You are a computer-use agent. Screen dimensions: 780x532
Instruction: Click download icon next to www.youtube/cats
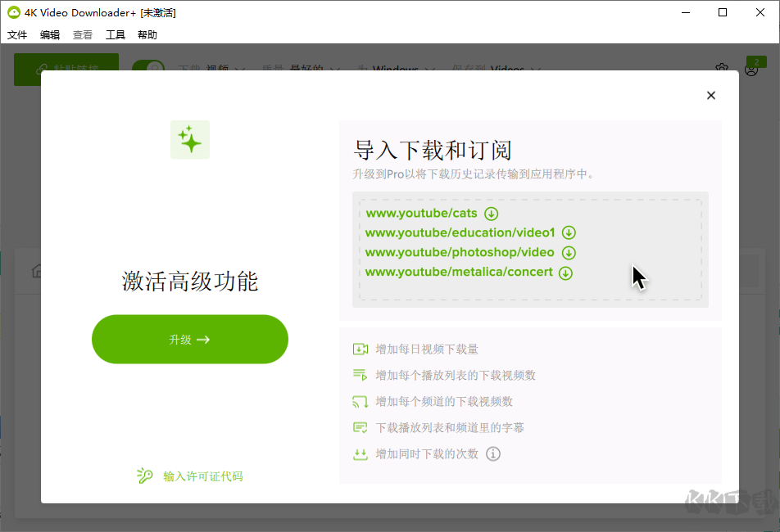coord(492,214)
